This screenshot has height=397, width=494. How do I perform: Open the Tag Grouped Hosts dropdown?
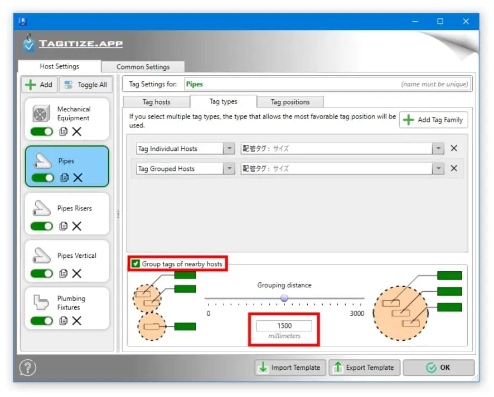tap(229, 169)
